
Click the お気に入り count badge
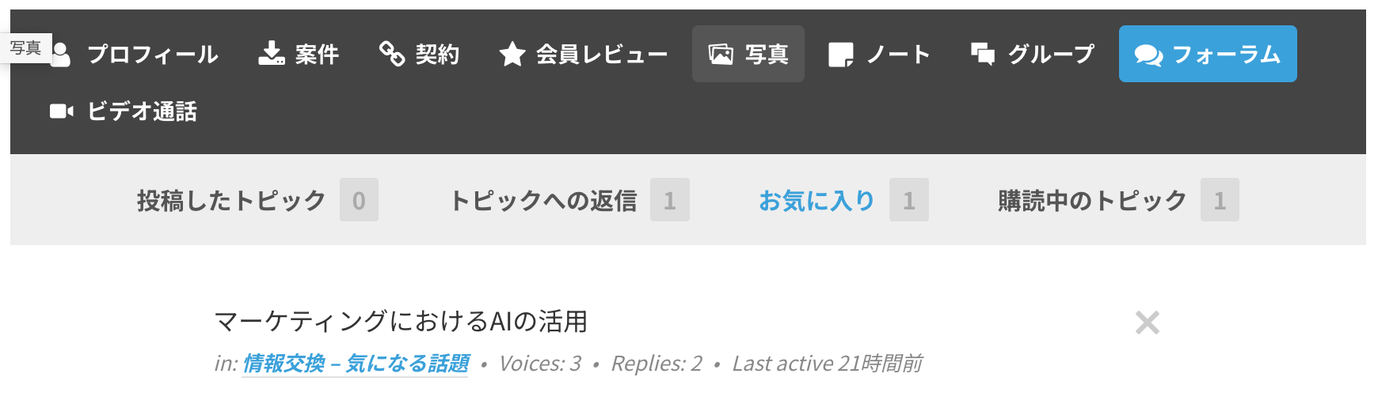click(909, 200)
